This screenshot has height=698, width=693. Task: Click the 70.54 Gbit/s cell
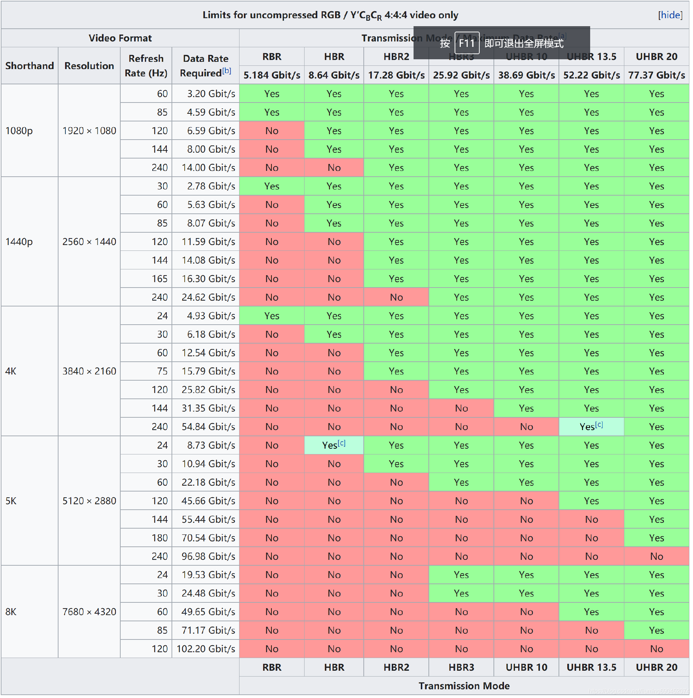tap(205, 538)
